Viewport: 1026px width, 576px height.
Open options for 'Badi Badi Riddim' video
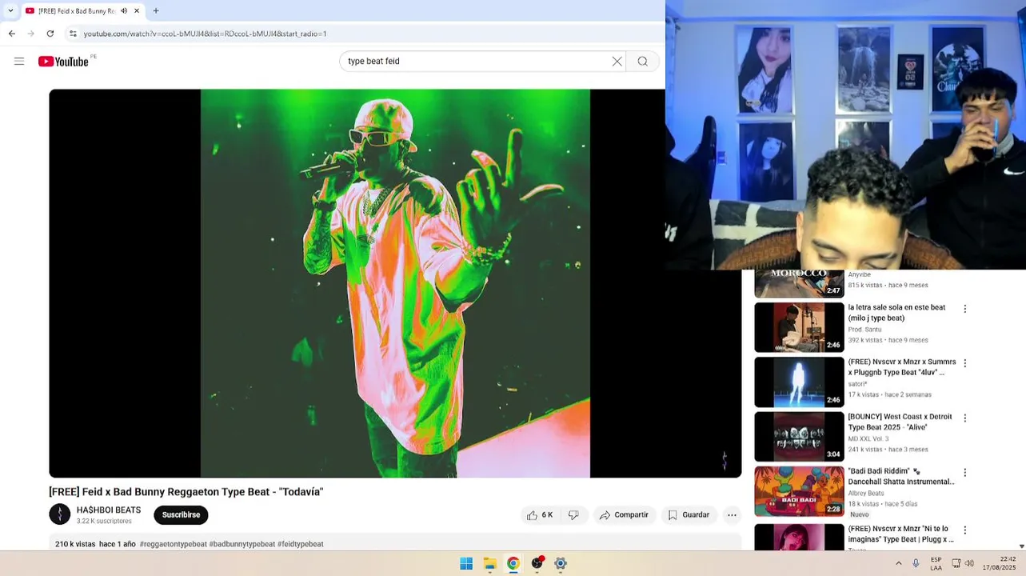(965, 473)
